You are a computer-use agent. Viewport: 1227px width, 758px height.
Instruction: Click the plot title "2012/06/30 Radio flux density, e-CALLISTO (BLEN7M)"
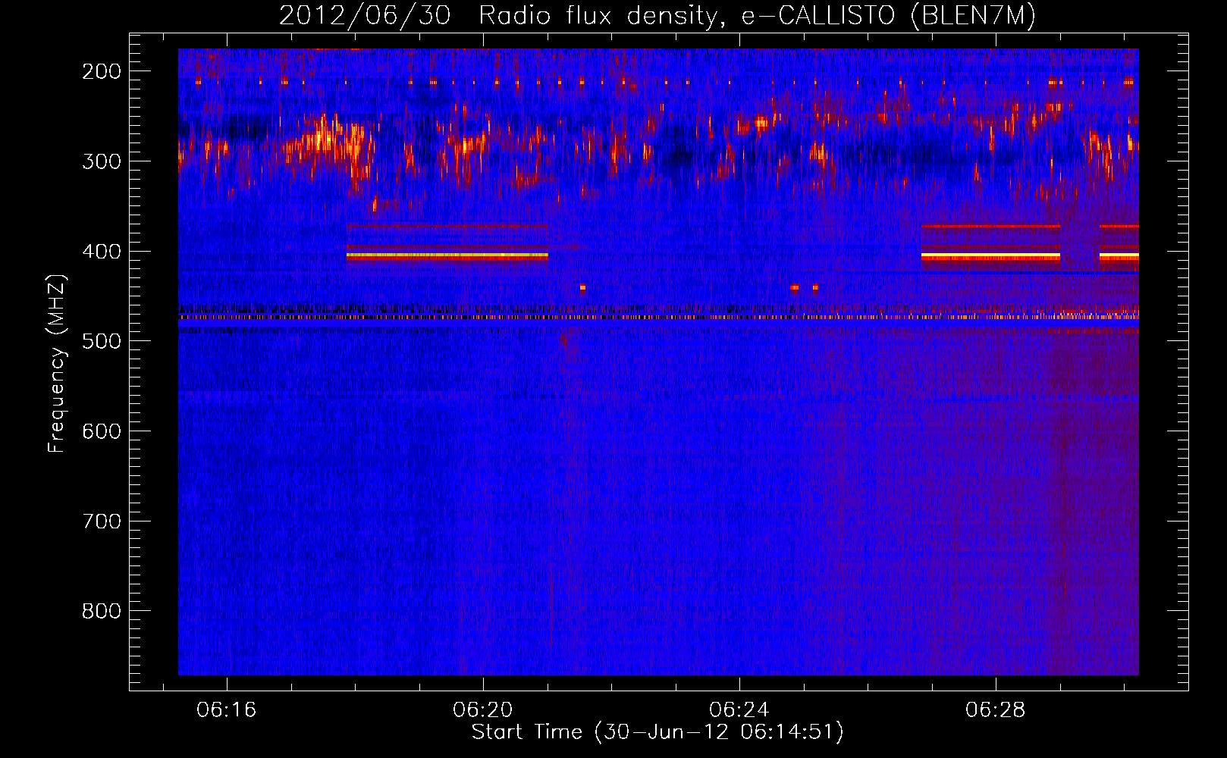(x=657, y=15)
